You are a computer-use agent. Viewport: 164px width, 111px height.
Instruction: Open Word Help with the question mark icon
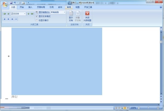[161, 7]
